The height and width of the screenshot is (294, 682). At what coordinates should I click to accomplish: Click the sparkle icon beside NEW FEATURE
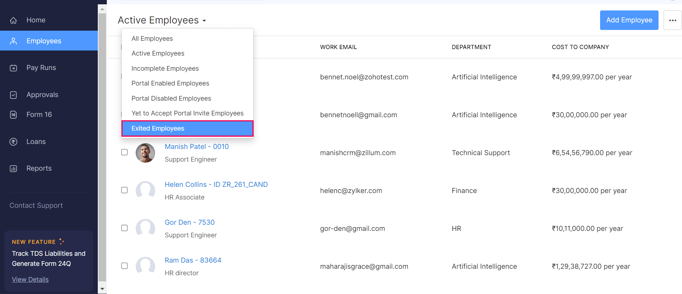(x=61, y=241)
